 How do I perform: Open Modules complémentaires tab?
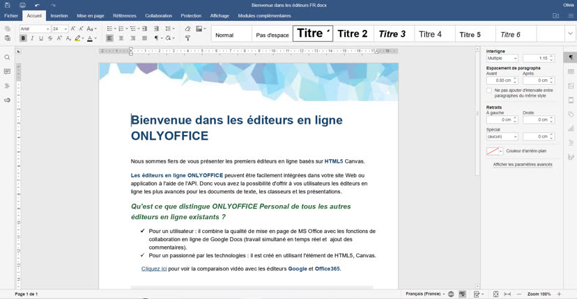(265, 16)
